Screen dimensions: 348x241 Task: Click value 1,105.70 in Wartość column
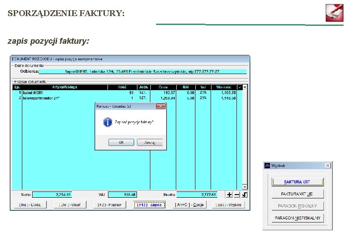click(228, 93)
